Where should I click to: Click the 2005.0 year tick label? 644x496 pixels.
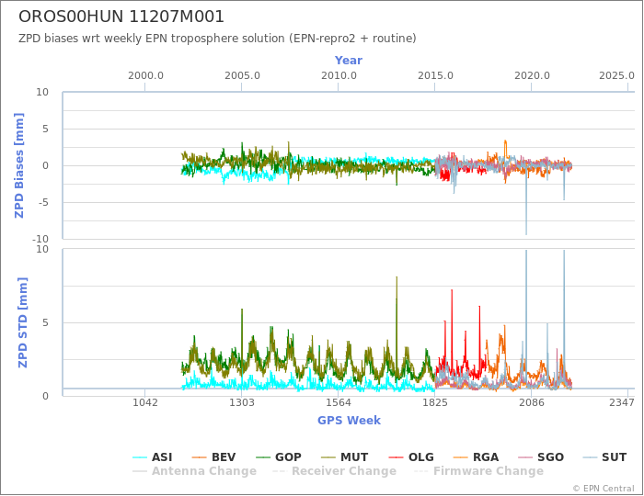[242, 76]
